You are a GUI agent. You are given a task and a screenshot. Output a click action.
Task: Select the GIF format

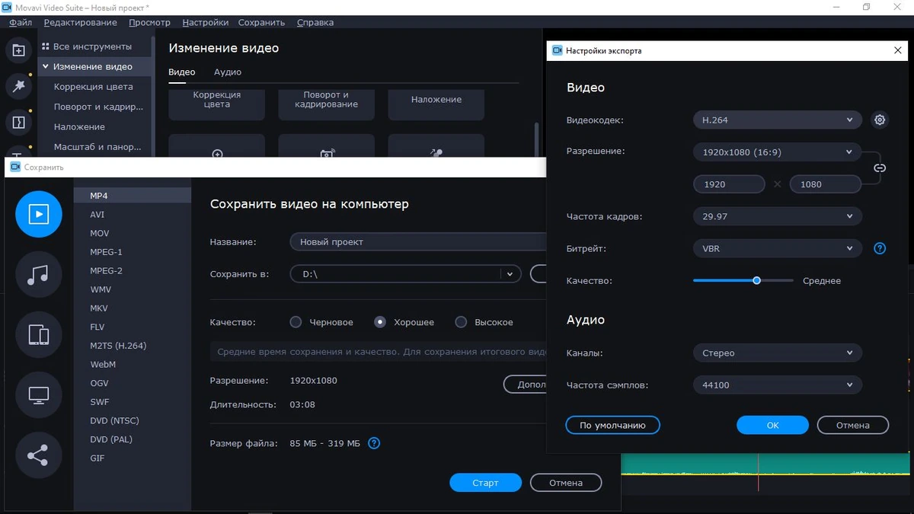(x=133, y=458)
